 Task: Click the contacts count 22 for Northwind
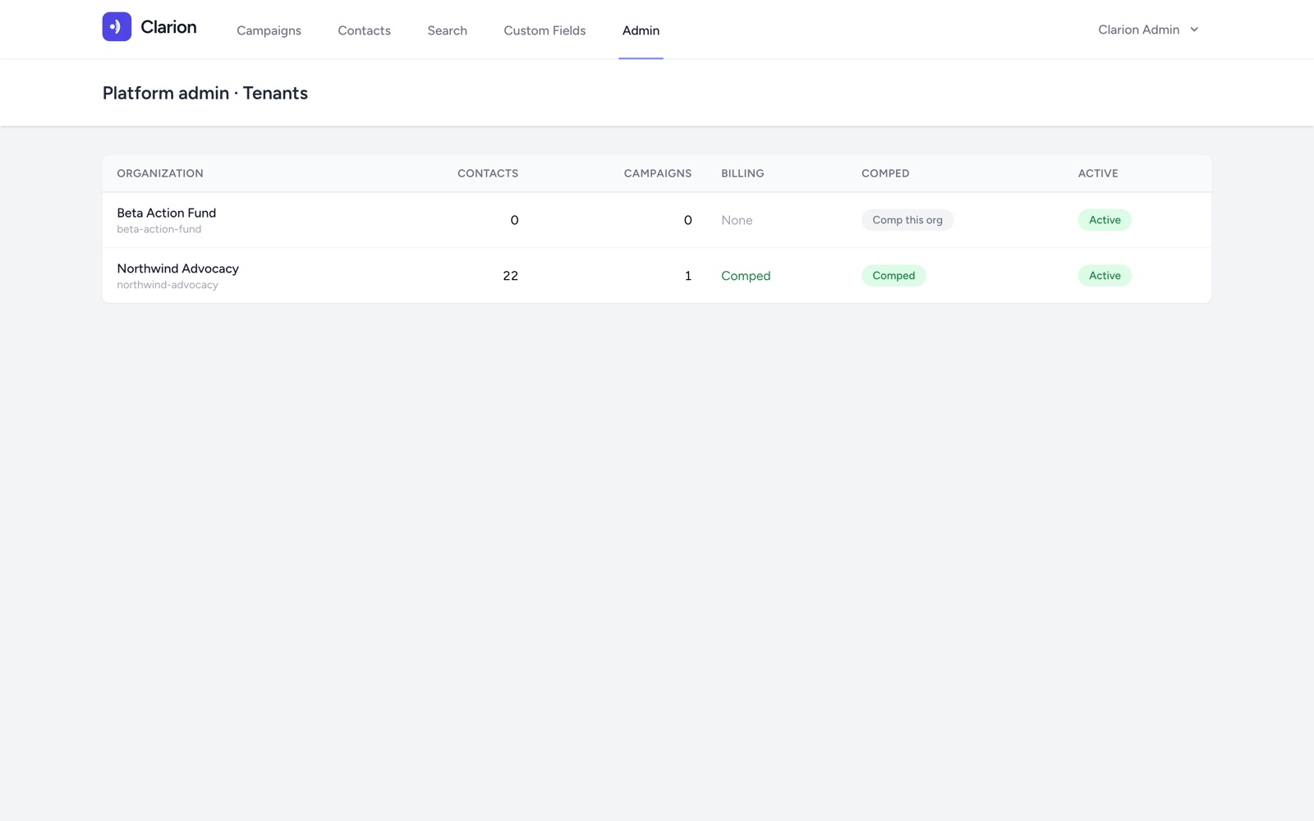pyautogui.click(x=510, y=276)
